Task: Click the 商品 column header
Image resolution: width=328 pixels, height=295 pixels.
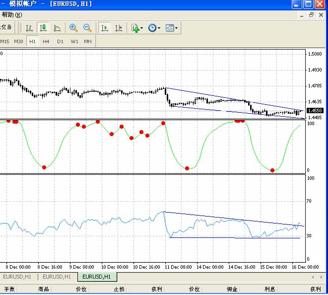Action: coord(44,289)
